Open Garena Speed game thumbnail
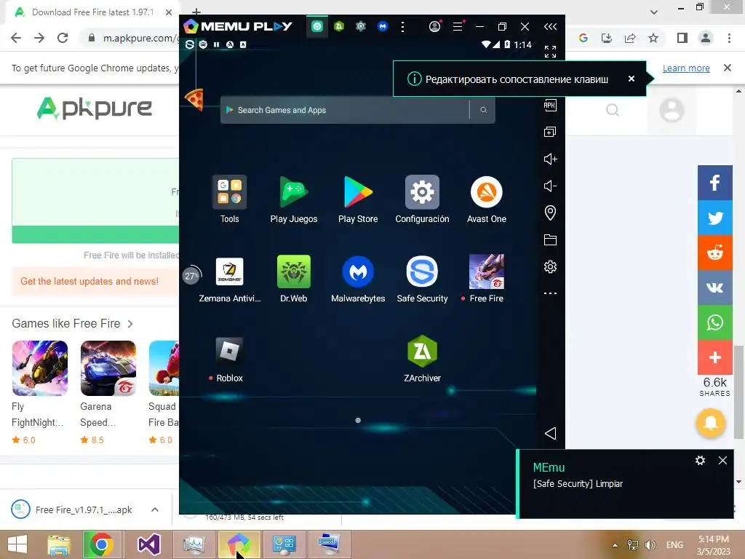Viewport: 745px width, 559px height. [x=108, y=368]
